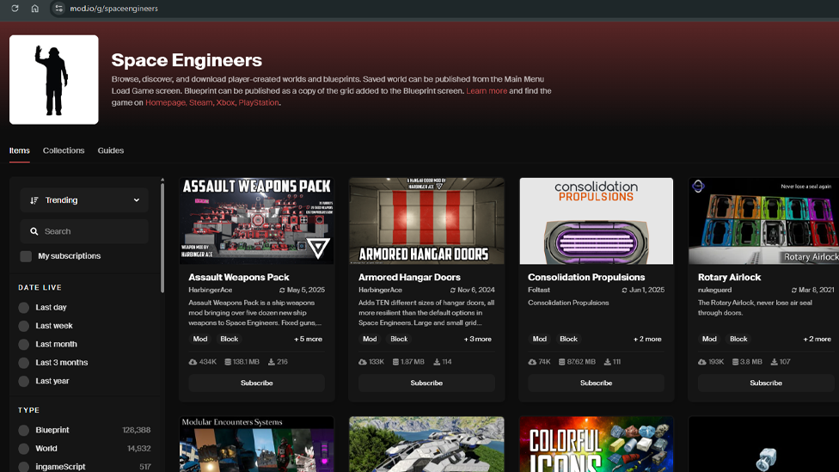Open the Trending sort dropdown
This screenshot has height=472, width=839.
tap(84, 200)
